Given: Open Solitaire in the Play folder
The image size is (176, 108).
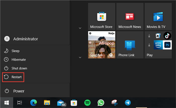Looking at the screenshot, I should tap(158, 36).
